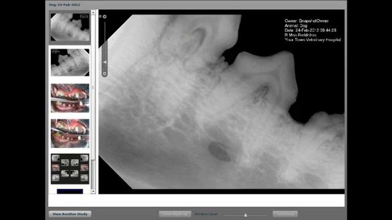Select the first dog teeth photo thumbnail
Screen dimensions: 392x220
tap(70, 98)
